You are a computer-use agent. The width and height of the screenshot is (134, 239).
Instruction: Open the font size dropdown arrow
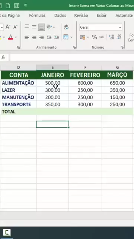[2, 27]
